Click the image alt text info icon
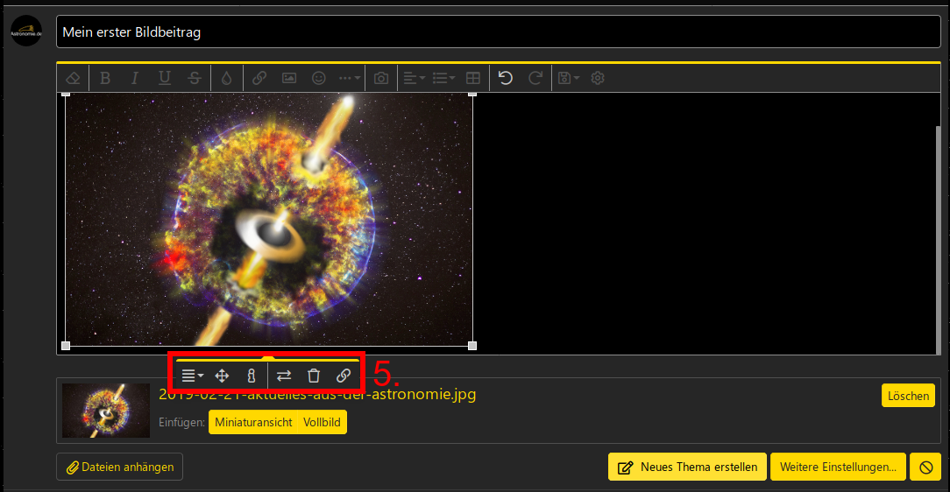The height and width of the screenshot is (492, 950). coord(252,376)
